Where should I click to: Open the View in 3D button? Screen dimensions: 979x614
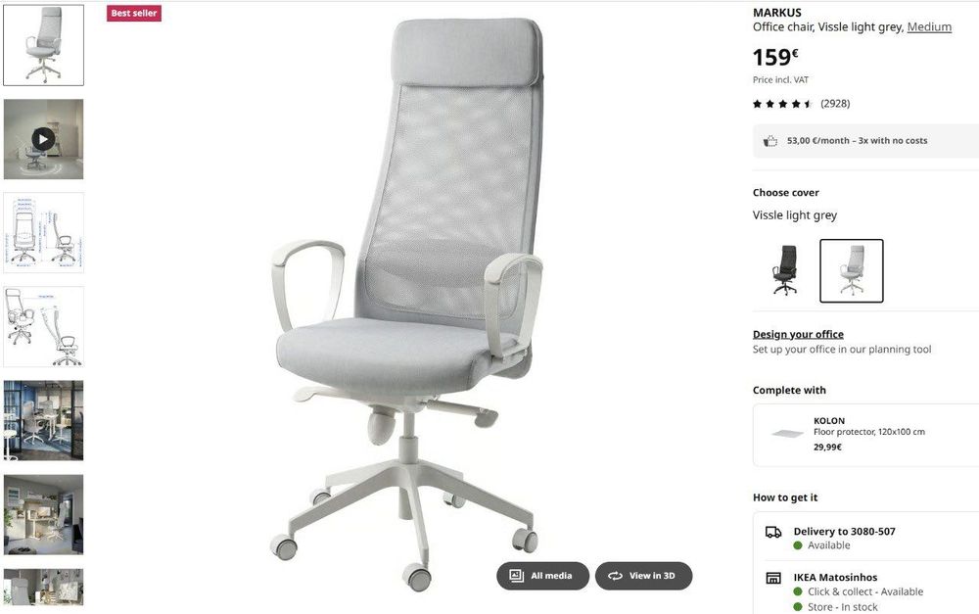643,575
